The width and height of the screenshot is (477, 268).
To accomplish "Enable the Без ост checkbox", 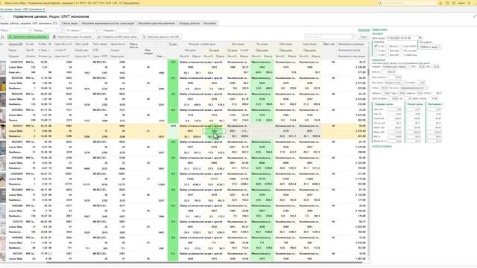I will (x=388, y=46).
